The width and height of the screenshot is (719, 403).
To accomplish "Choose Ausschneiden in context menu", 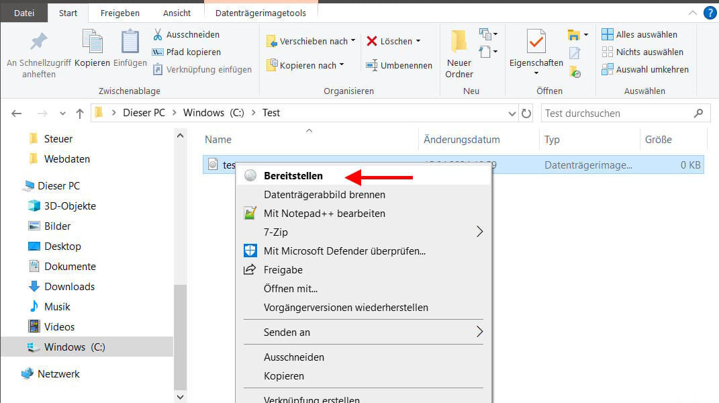I will tap(363, 357).
